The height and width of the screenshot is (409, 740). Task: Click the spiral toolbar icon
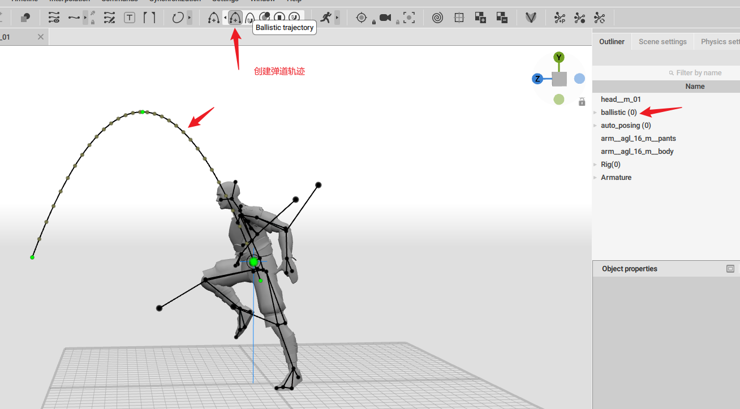coord(437,18)
